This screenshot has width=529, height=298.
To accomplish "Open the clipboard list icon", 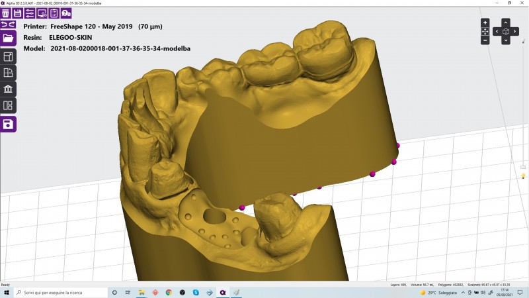I will tap(54, 13).
